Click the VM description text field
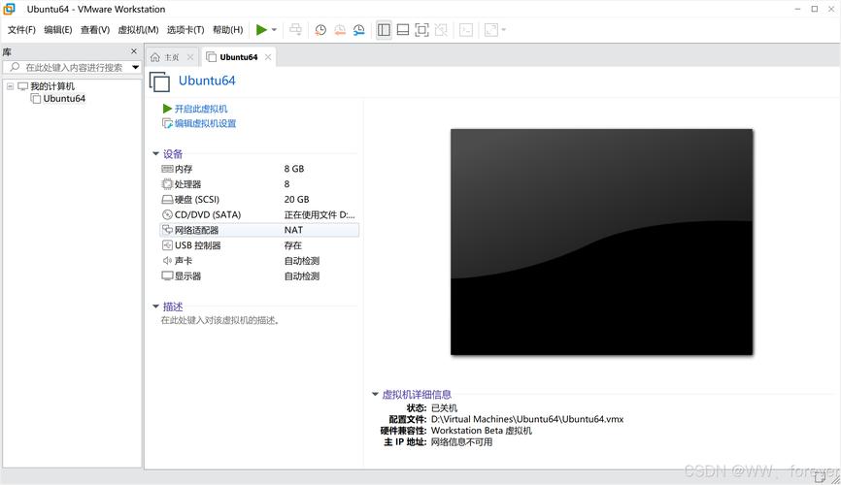Viewport: 841px width, 485px height. click(x=219, y=320)
